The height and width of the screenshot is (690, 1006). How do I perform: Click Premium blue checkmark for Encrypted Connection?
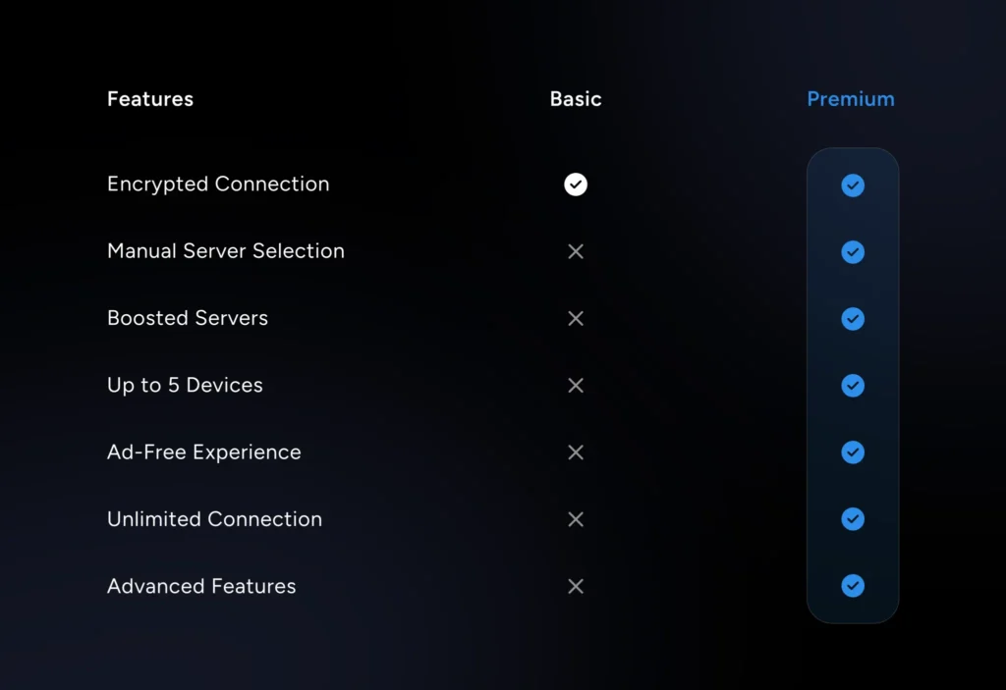853,186
